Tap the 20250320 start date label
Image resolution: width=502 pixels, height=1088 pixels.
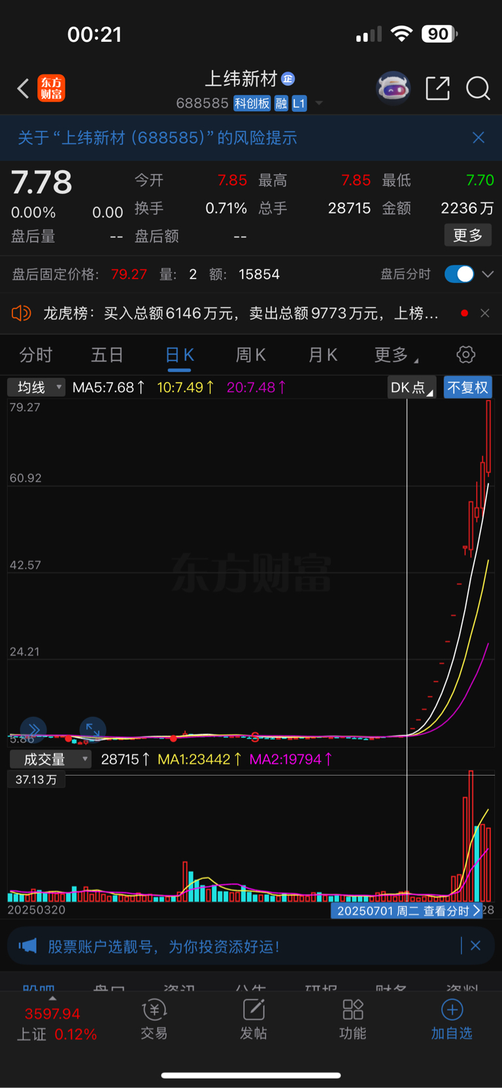point(37,910)
